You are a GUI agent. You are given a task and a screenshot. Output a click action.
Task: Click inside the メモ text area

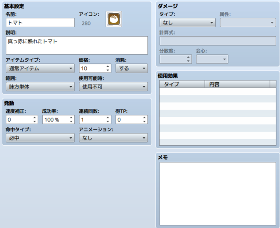click(218, 193)
